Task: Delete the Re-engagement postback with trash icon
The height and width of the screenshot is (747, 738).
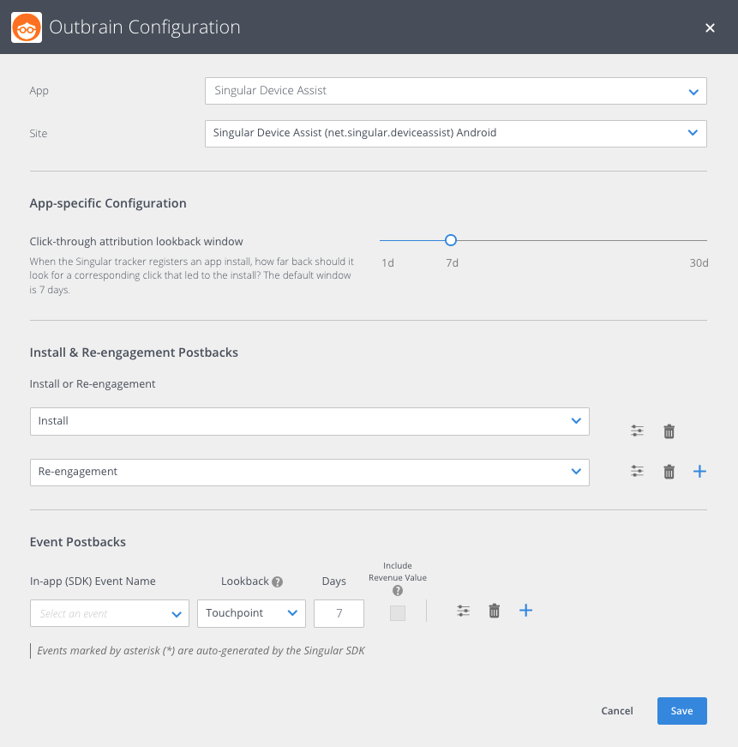Action: pyautogui.click(x=669, y=472)
